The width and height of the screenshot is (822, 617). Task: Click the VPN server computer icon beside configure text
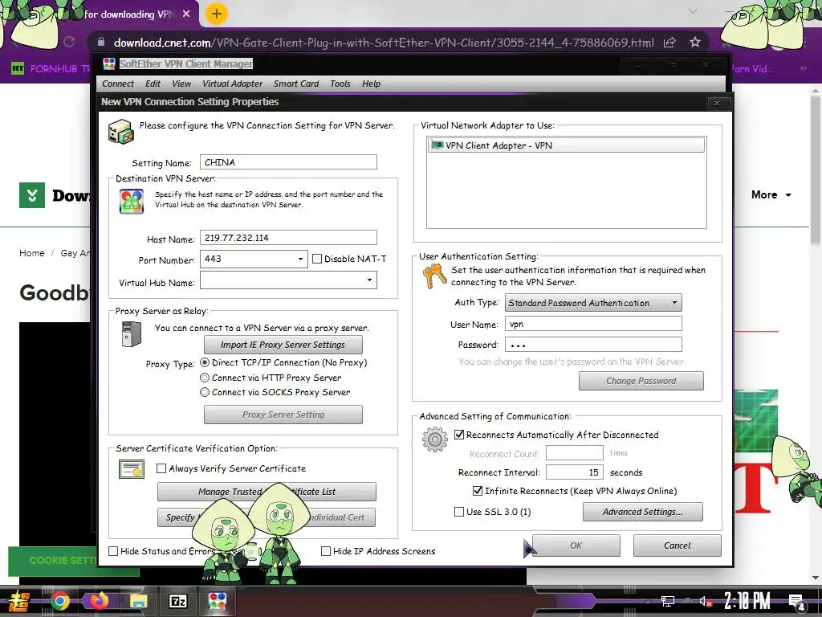tap(121, 131)
